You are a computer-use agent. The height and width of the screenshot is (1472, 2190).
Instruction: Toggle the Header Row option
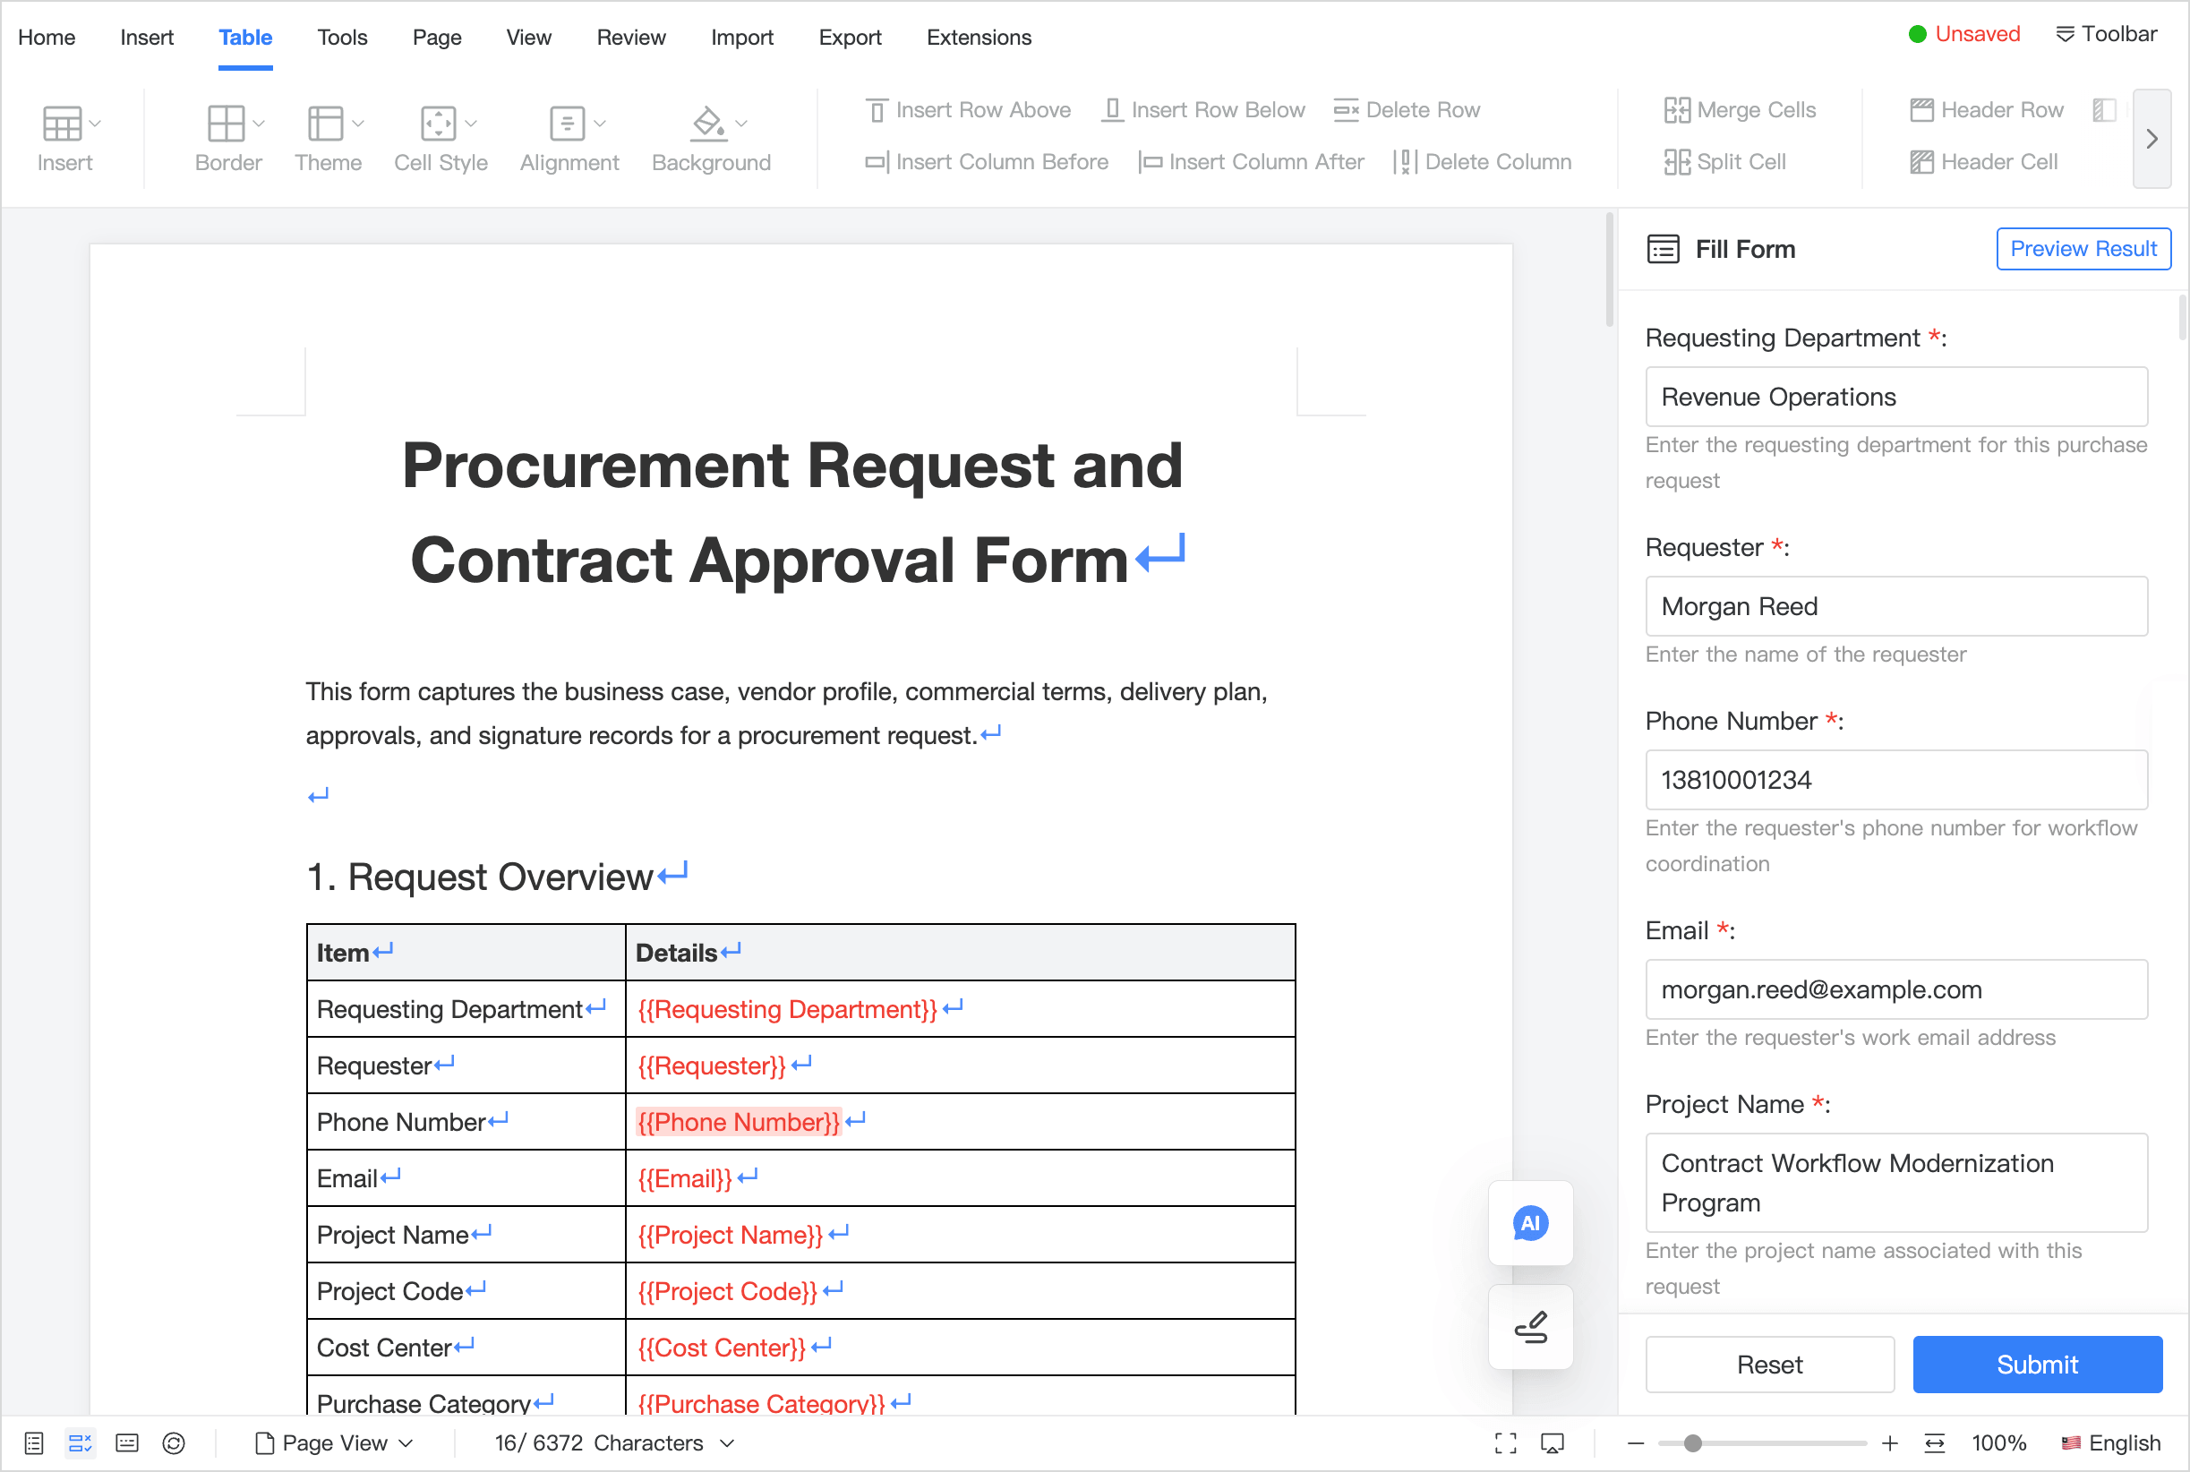click(1986, 110)
